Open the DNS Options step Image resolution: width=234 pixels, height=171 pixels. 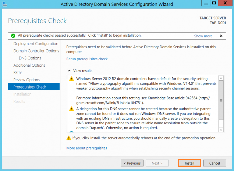(x=30, y=58)
